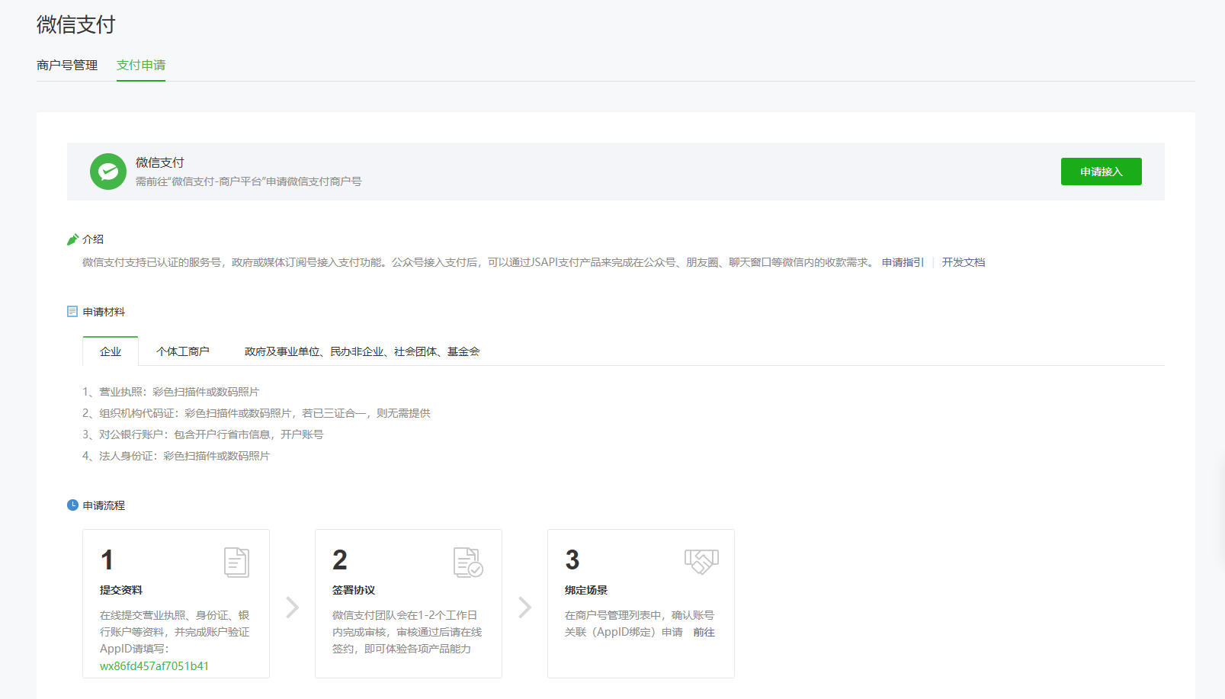
Task: Click the banner subtitle about 商户平台
Action: [249, 181]
